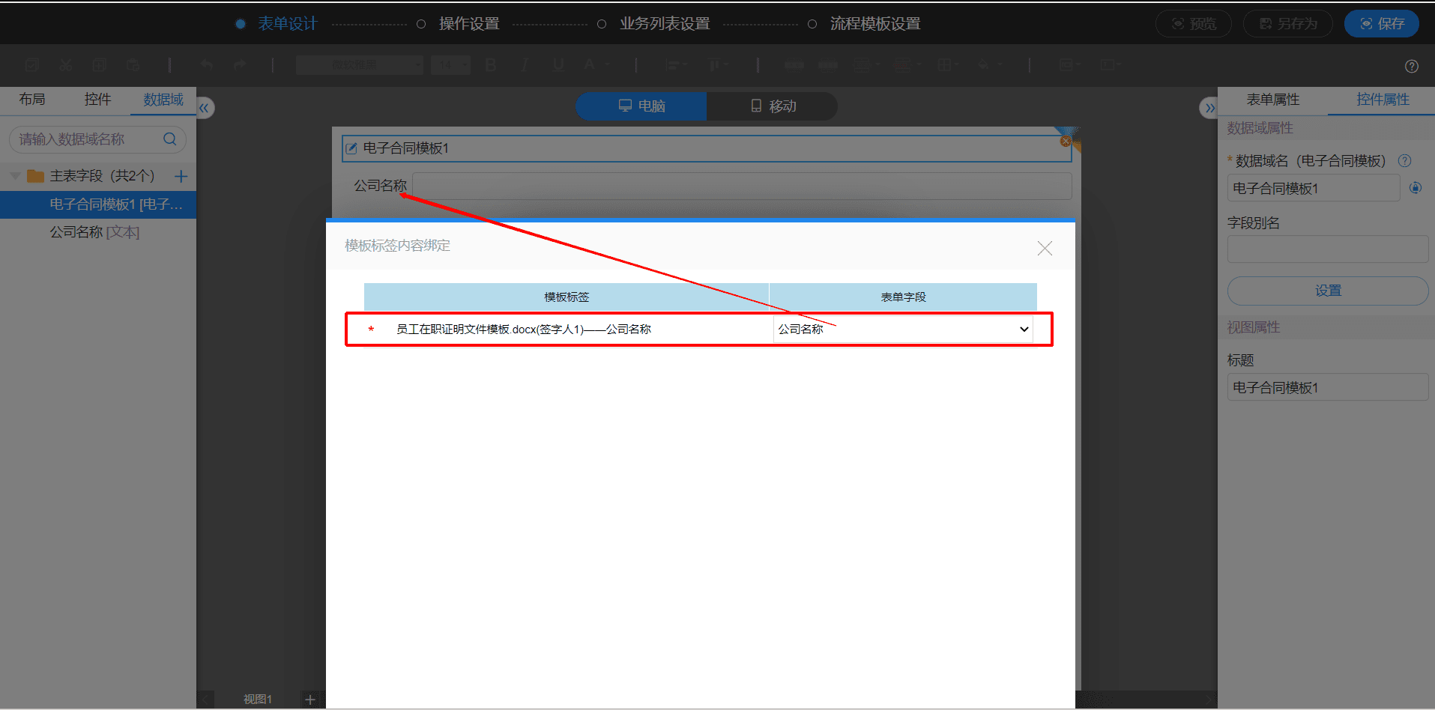Viewport: 1435px width, 710px height.
Task: Click the 保存 save button
Action: (x=1382, y=24)
